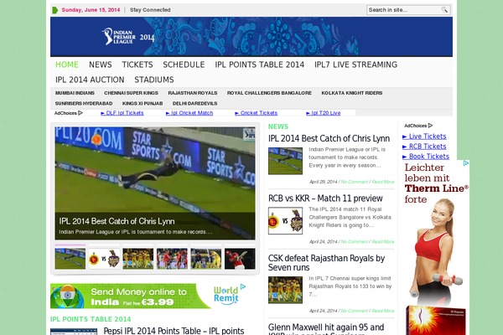Click the Chris Lynn news thumbnail
This screenshot has height=335, width=503.
pyautogui.click(x=285, y=161)
